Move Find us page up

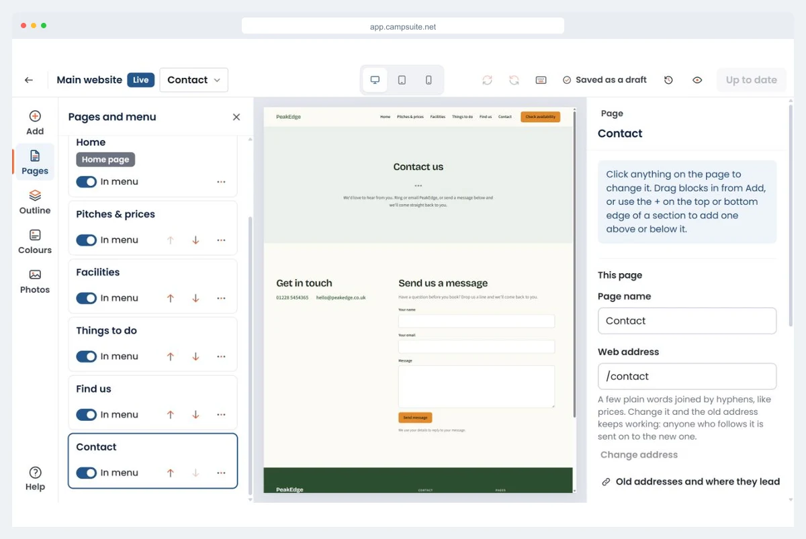(x=171, y=415)
